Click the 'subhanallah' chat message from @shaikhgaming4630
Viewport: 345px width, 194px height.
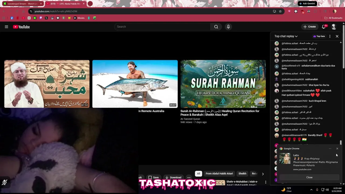click(x=300, y=79)
